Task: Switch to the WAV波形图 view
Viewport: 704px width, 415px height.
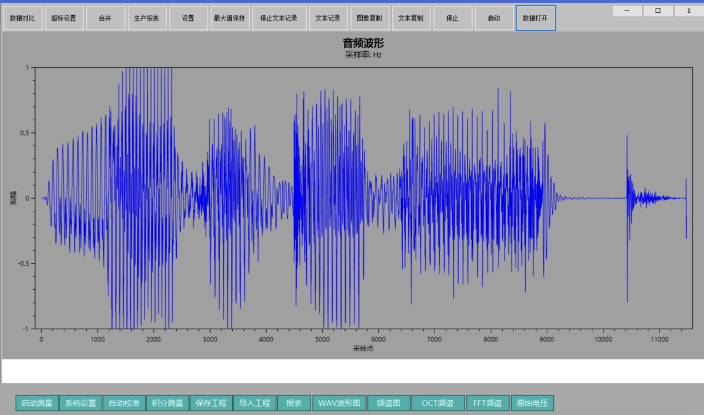Action: tap(339, 403)
